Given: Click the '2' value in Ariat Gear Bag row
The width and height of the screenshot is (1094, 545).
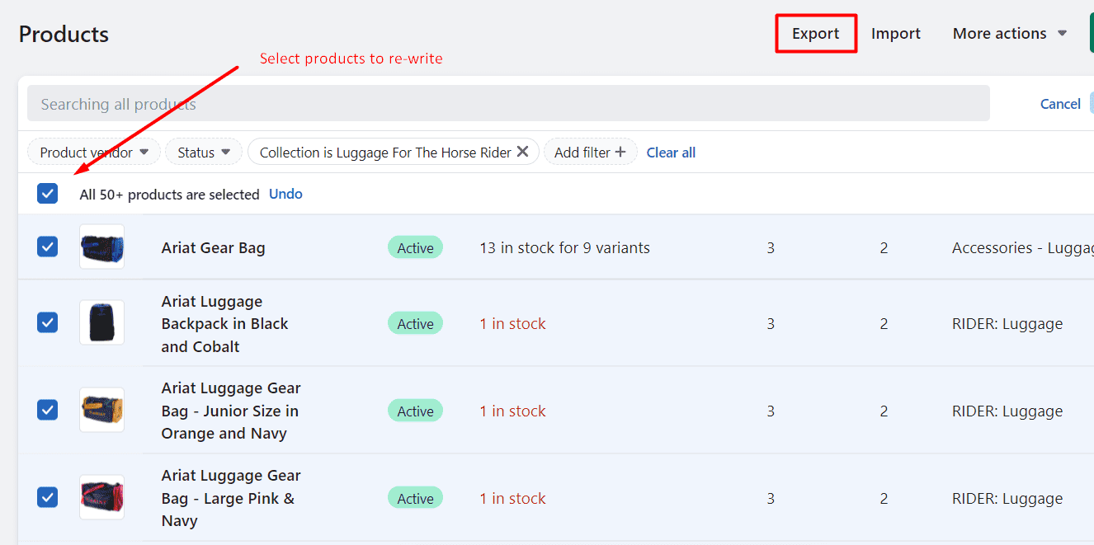Looking at the screenshot, I should (884, 248).
